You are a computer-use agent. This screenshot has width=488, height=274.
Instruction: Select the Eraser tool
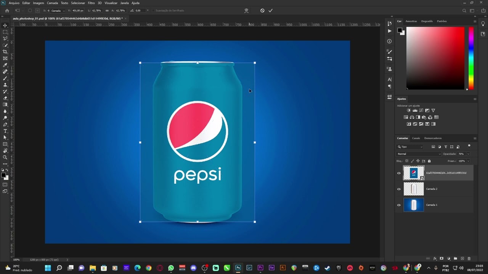point(5,98)
